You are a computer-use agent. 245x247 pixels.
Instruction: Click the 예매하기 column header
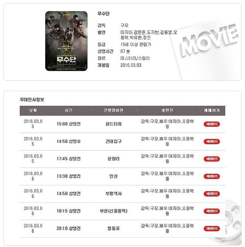[x=212, y=110]
